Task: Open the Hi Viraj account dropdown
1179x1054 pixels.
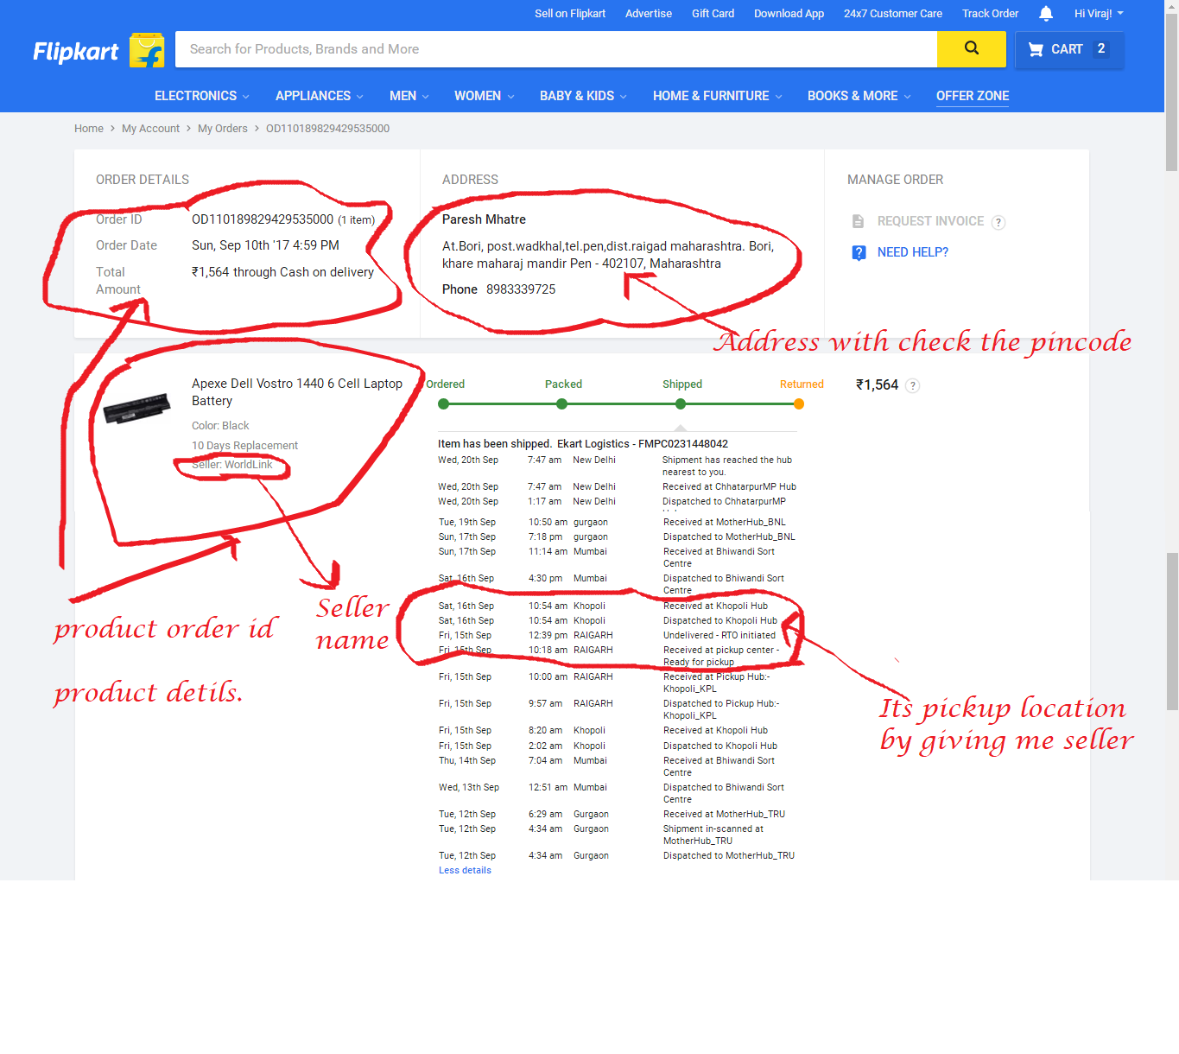Action: (1098, 14)
